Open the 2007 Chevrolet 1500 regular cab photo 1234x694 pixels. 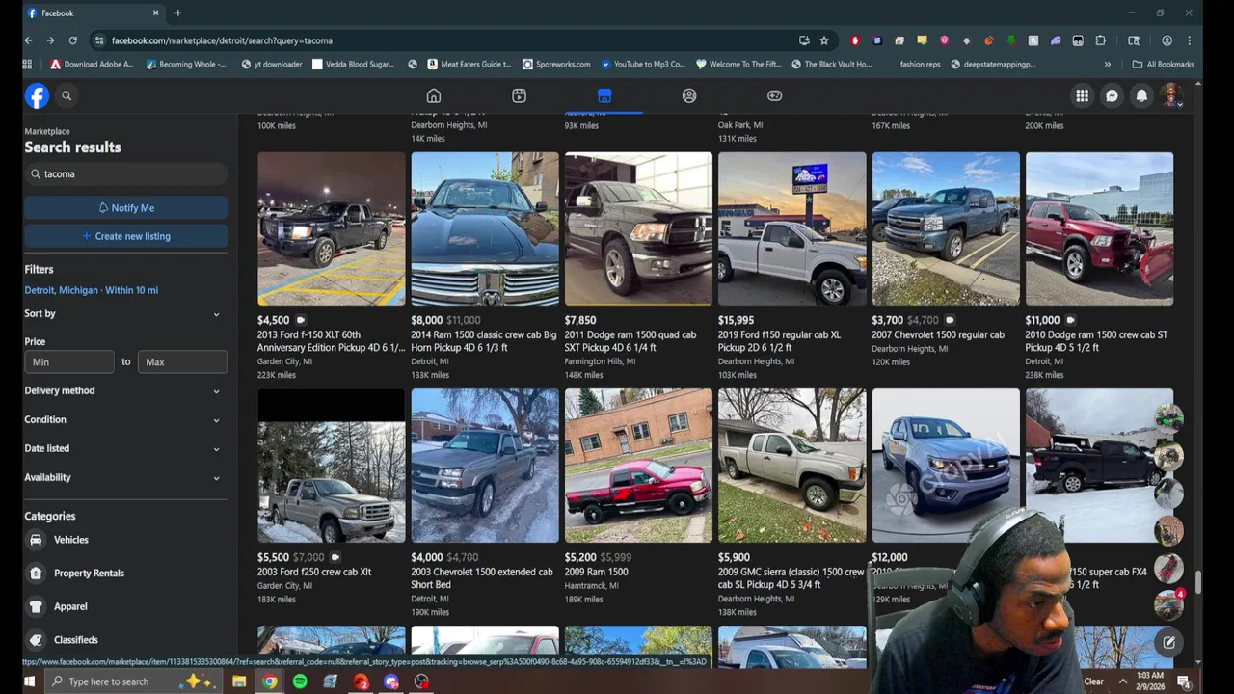coord(946,228)
